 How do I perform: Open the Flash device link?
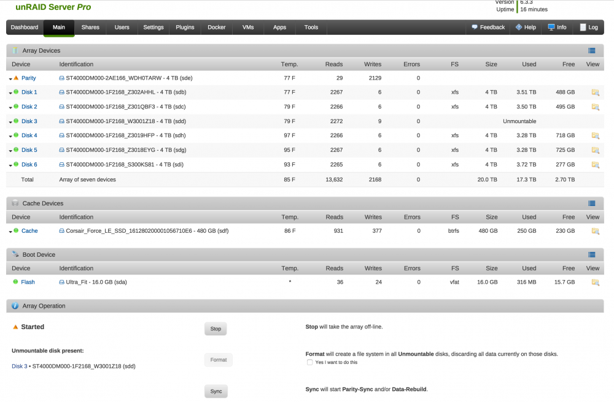[x=28, y=282]
